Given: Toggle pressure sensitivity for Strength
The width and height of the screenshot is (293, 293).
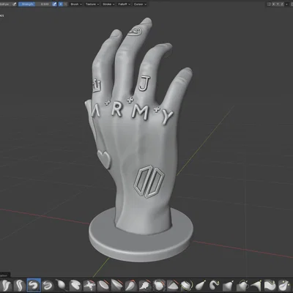Looking at the screenshot, I should 54,4.
